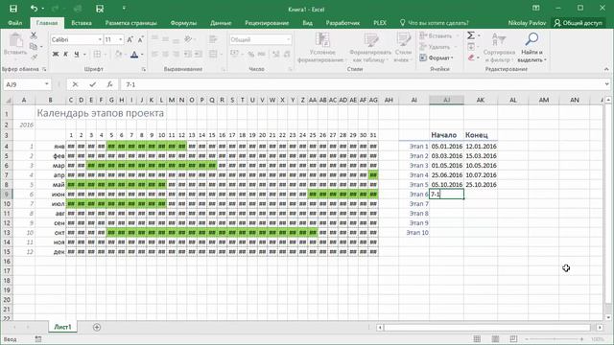Open Insert Function fx dialog

(109, 84)
